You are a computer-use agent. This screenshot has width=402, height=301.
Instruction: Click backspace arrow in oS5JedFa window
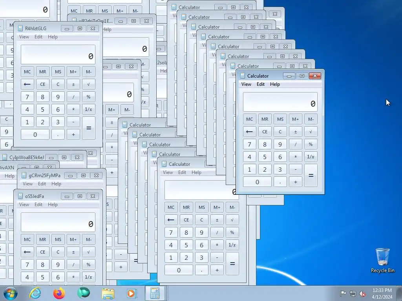27,252
